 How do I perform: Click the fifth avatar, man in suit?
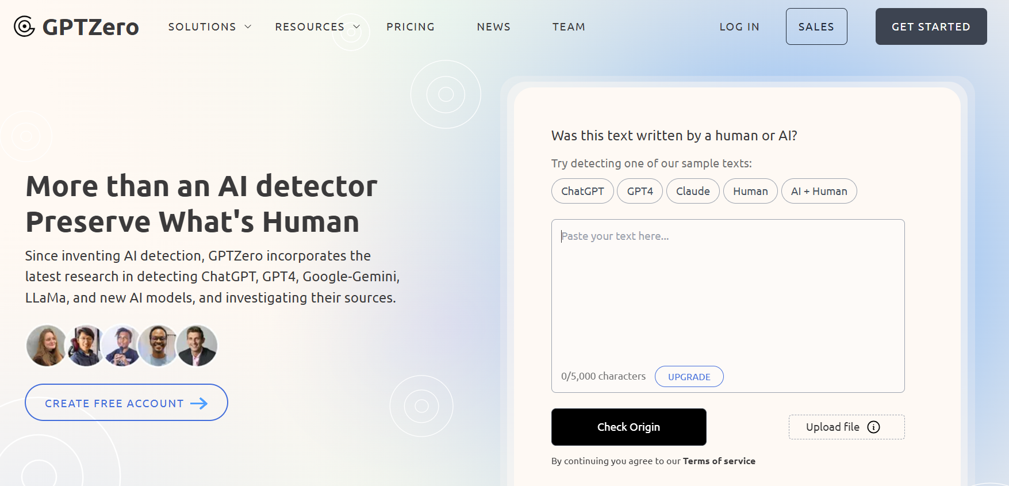(197, 346)
